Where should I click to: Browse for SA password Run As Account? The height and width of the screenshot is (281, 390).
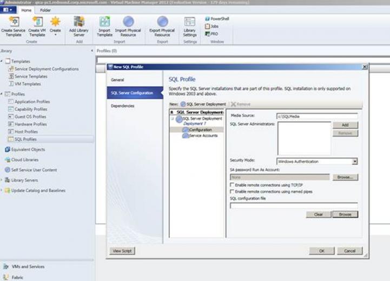pyautogui.click(x=345, y=177)
